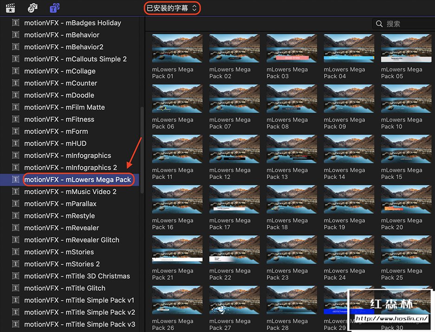Select mLowers Mega Pack 04 thumbnail
Viewport: 435px width, 332px height.
(x=349, y=48)
